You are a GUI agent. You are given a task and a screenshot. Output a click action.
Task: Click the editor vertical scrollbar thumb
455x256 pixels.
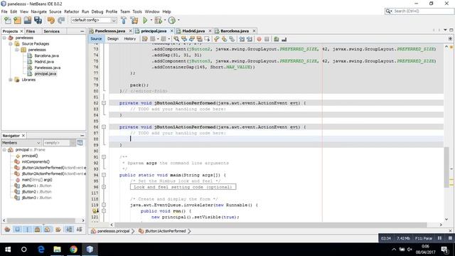[x=446, y=168]
